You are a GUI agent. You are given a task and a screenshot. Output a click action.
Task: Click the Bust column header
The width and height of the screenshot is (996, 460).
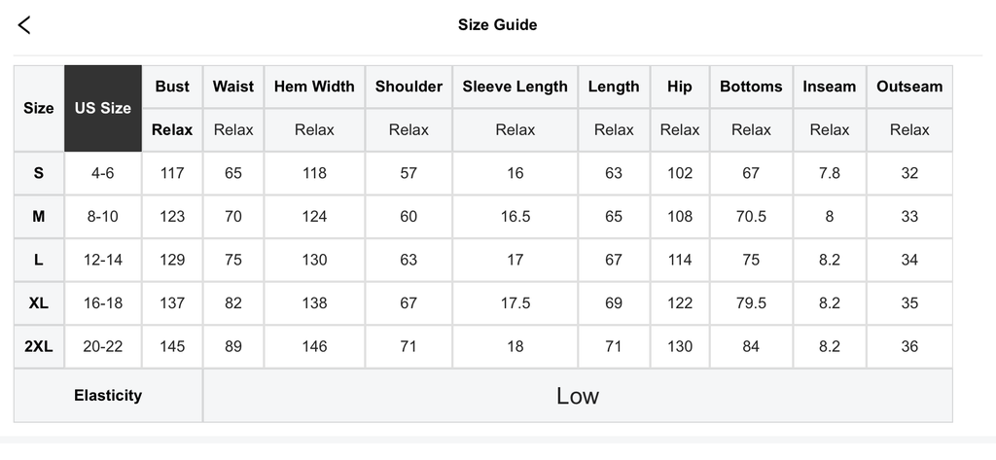(172, 87)
